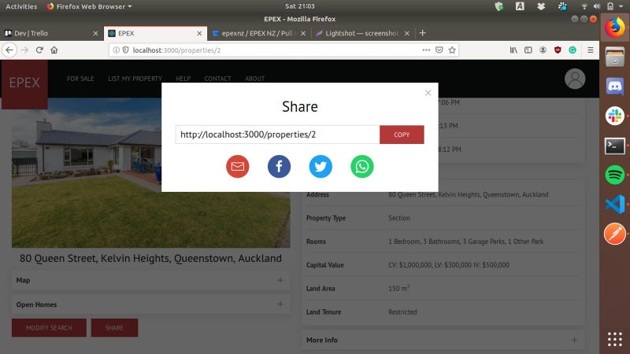Open CONTACT page

pos(217,79)
